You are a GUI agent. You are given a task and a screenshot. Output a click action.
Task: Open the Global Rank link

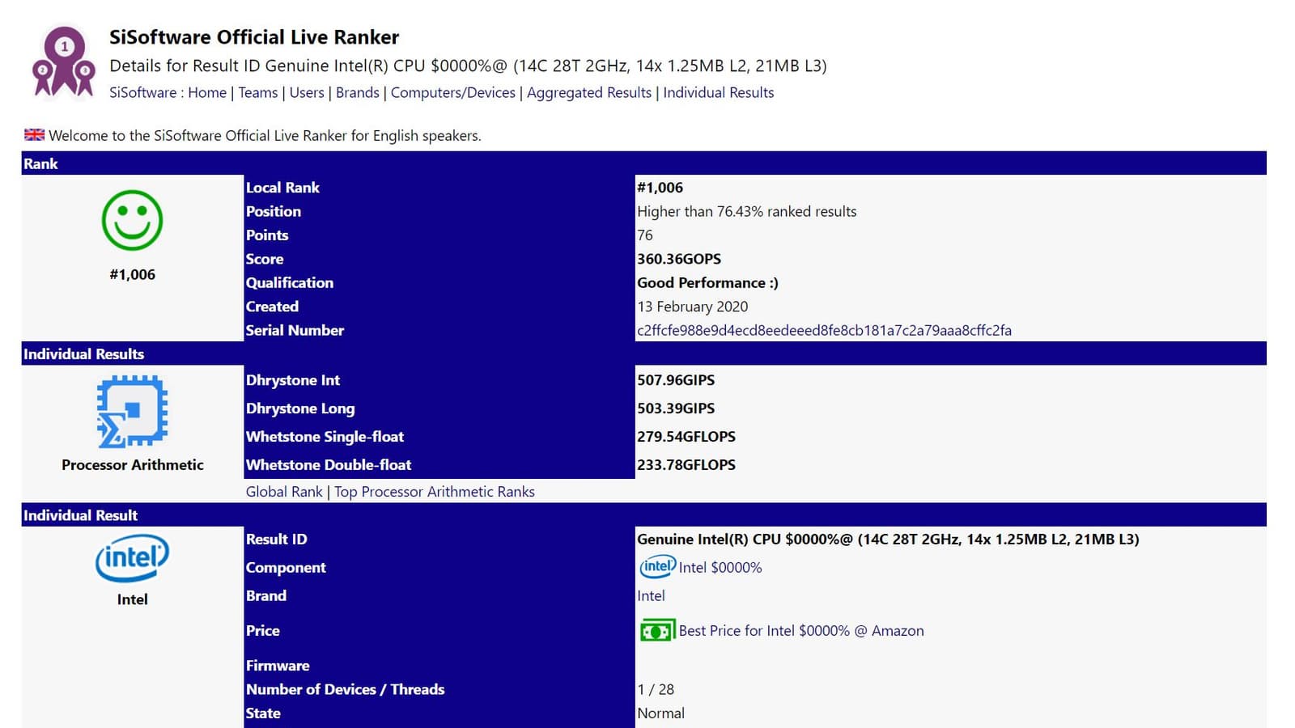284,492
